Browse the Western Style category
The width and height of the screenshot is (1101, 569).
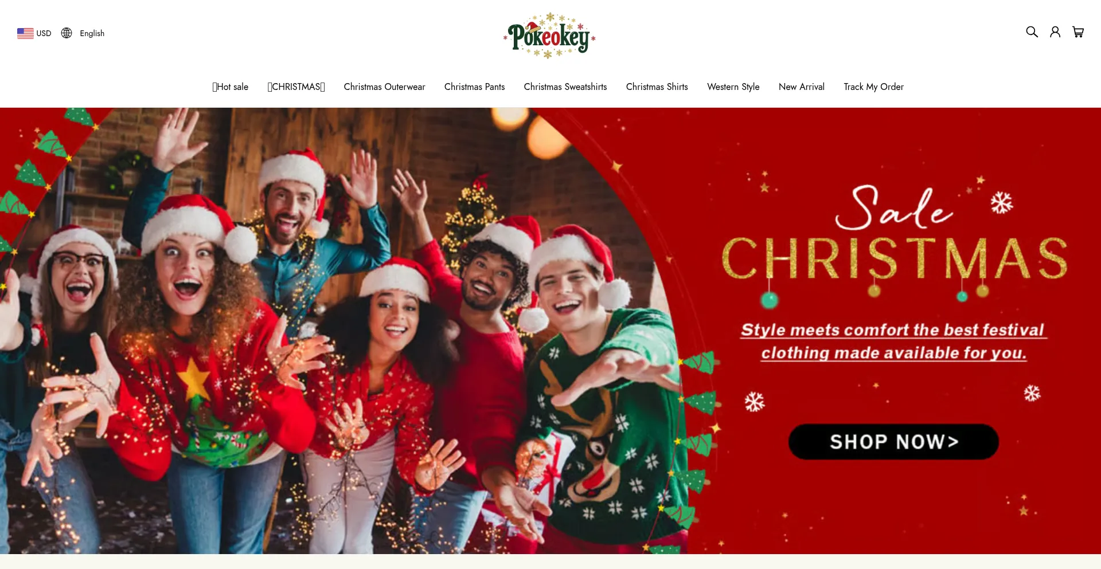(x=733, y=87)
